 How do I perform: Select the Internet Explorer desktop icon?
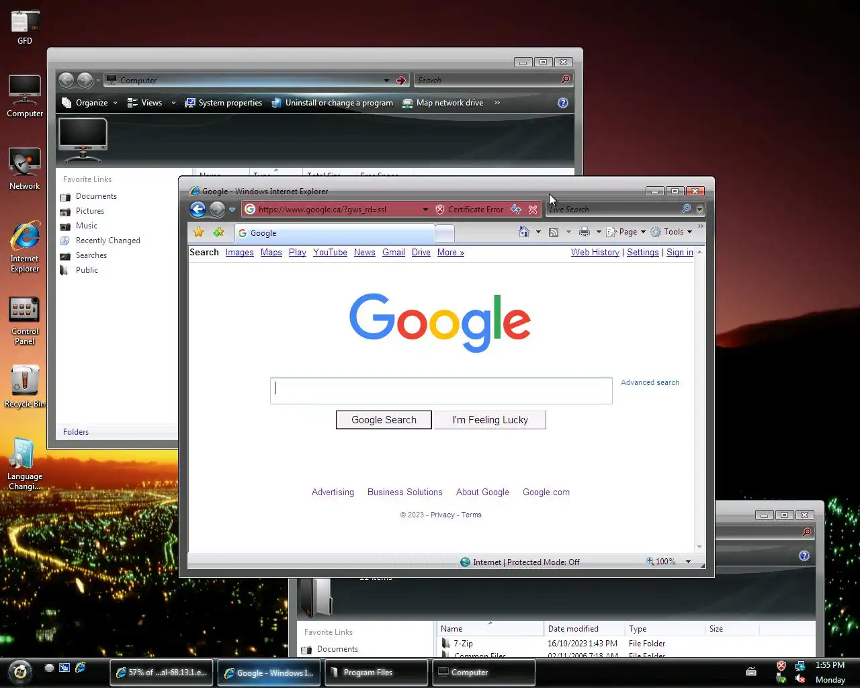tap(25, 247)
